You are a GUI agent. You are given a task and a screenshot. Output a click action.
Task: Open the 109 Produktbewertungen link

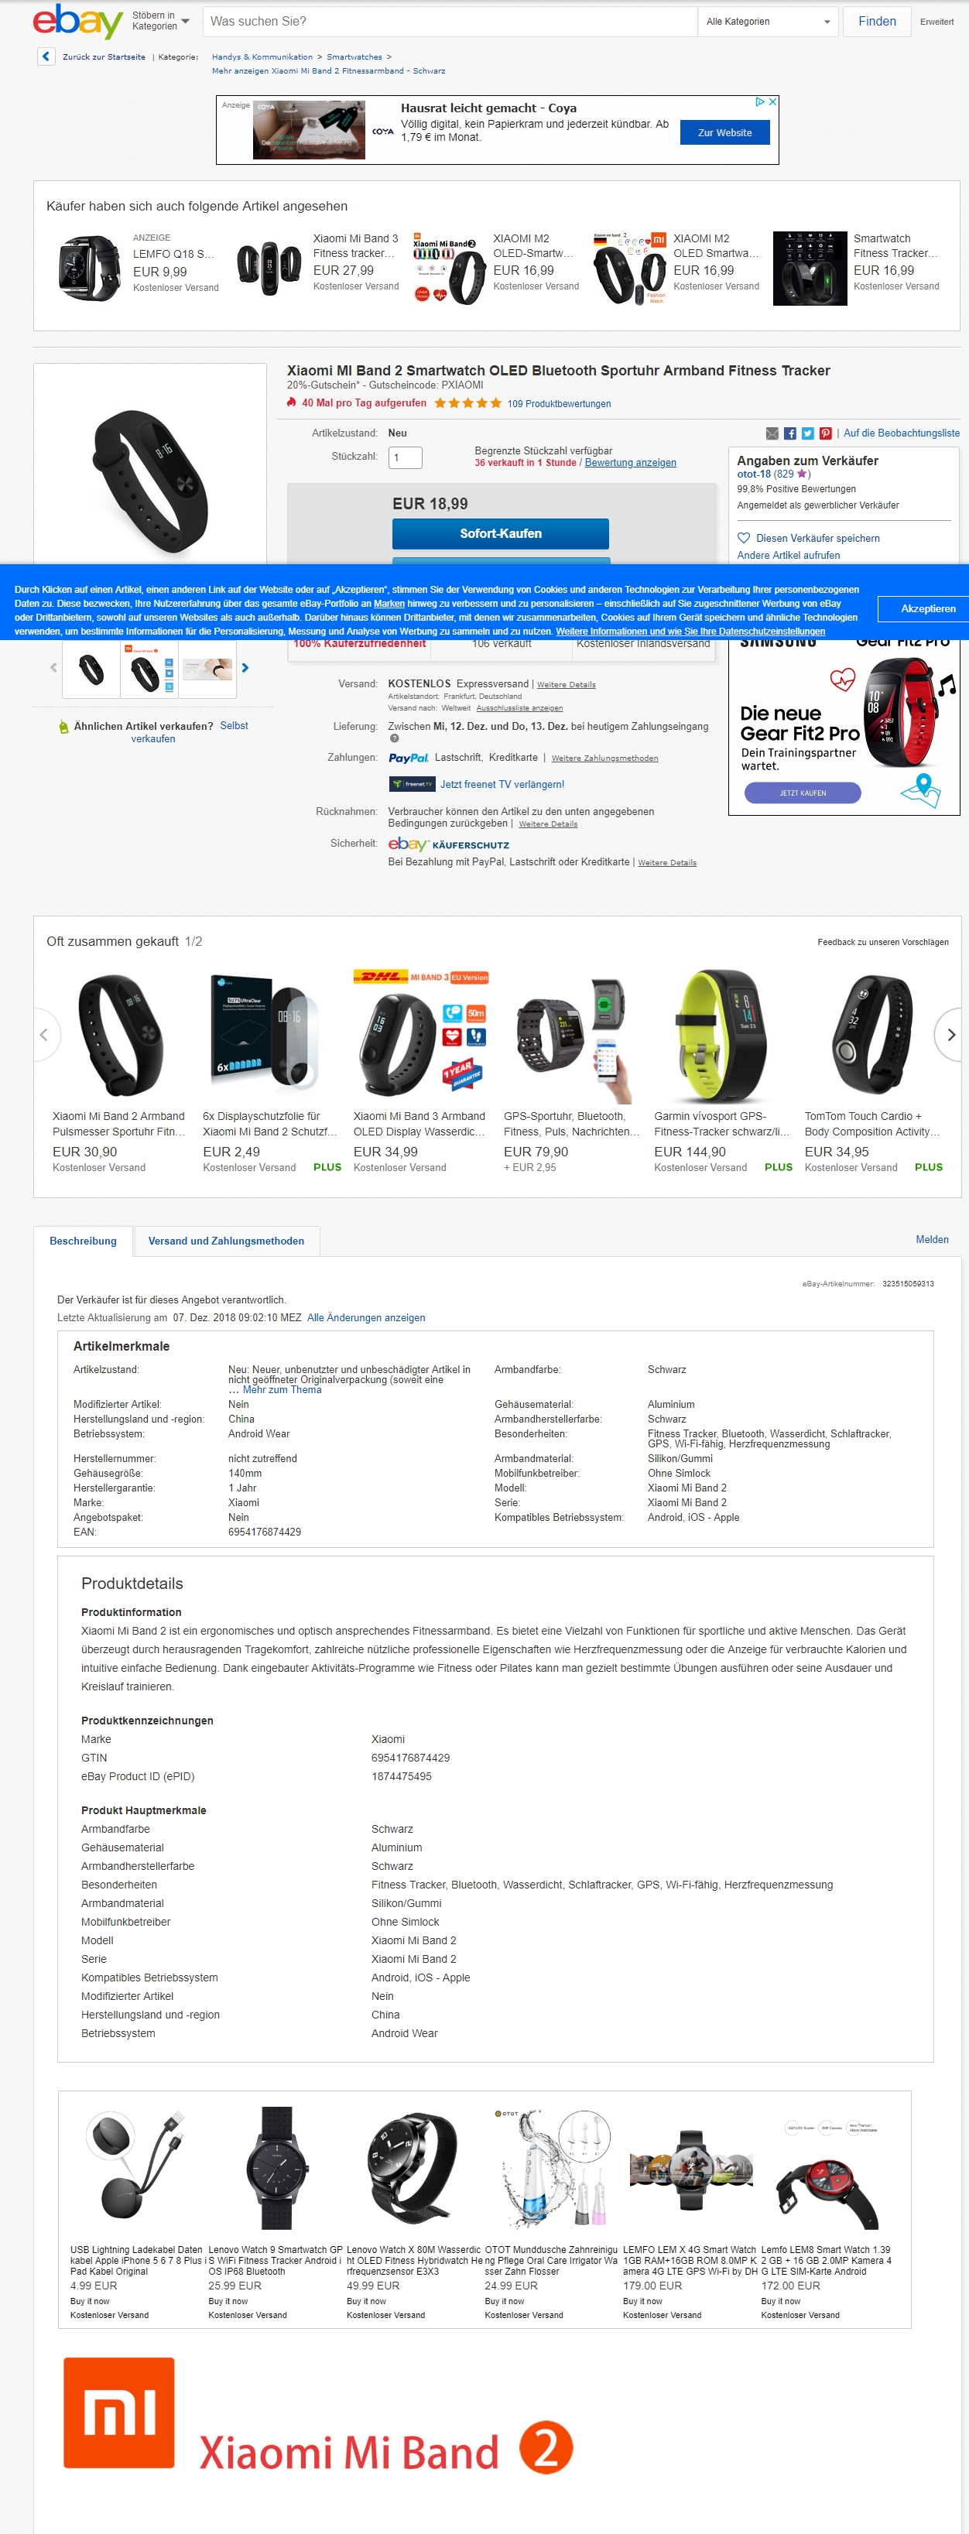[559, 404]
